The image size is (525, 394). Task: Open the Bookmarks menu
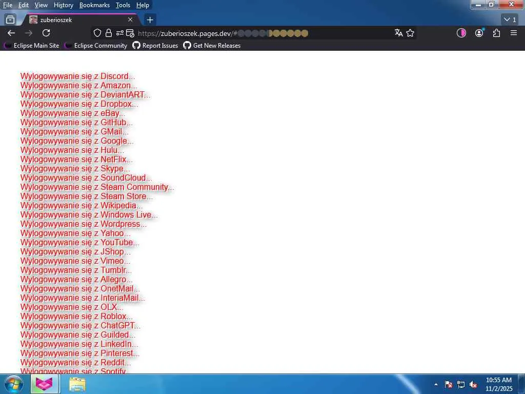pyautogui.click(x=94, y=5)
